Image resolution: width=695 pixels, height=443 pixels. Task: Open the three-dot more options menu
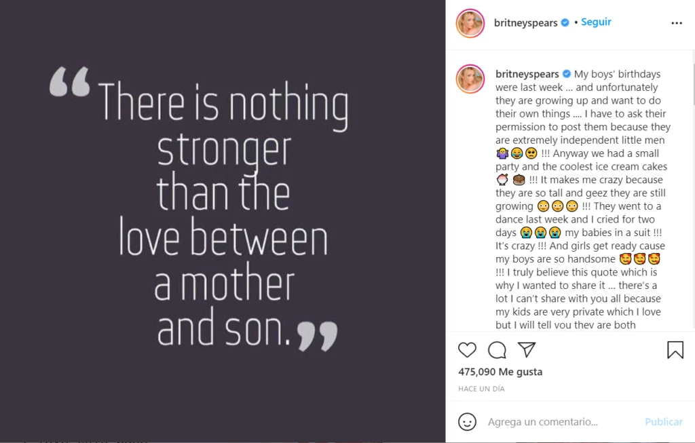(x=676, y=23)
